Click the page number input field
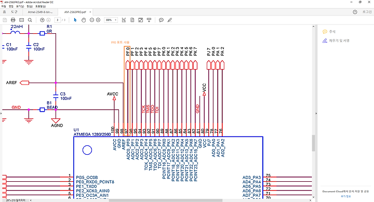Image resolution: width=374 pixels, height=202 pixels. [x=58, y=20]
